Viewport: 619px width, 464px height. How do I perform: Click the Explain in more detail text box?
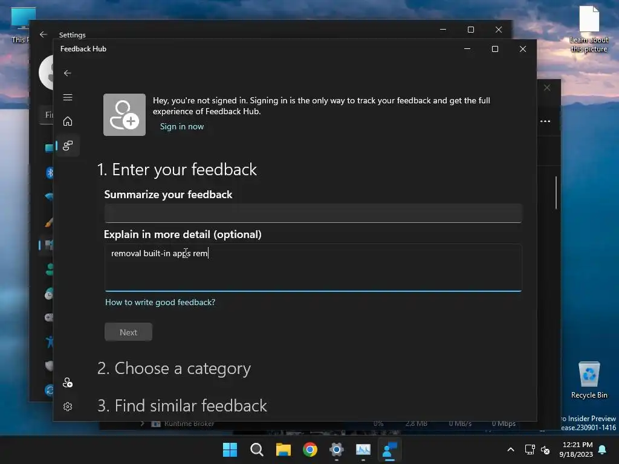click(x=313, y=268)
